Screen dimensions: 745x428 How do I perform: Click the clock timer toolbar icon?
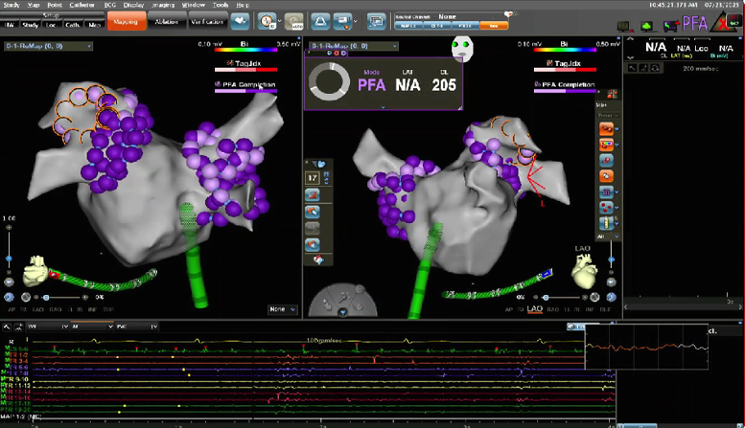266,20
